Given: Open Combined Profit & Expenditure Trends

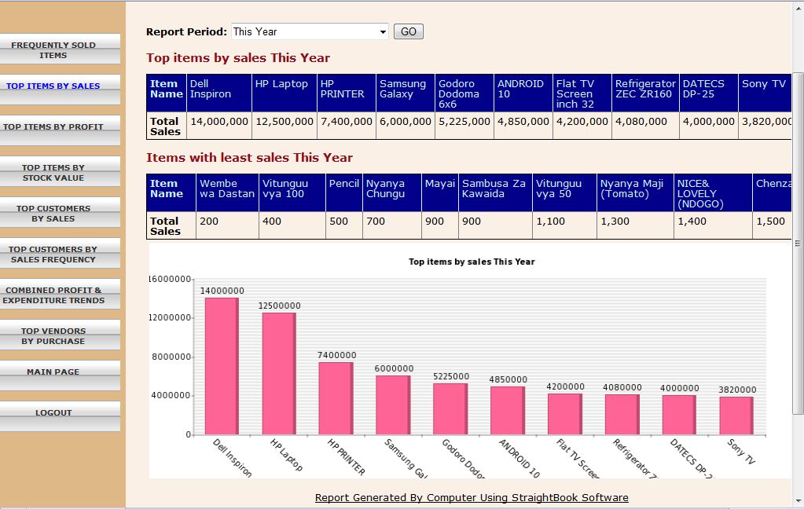Looking at the screenshot, I should [60, 295].
